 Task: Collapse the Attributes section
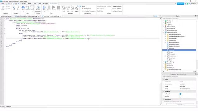pos(163,99)
